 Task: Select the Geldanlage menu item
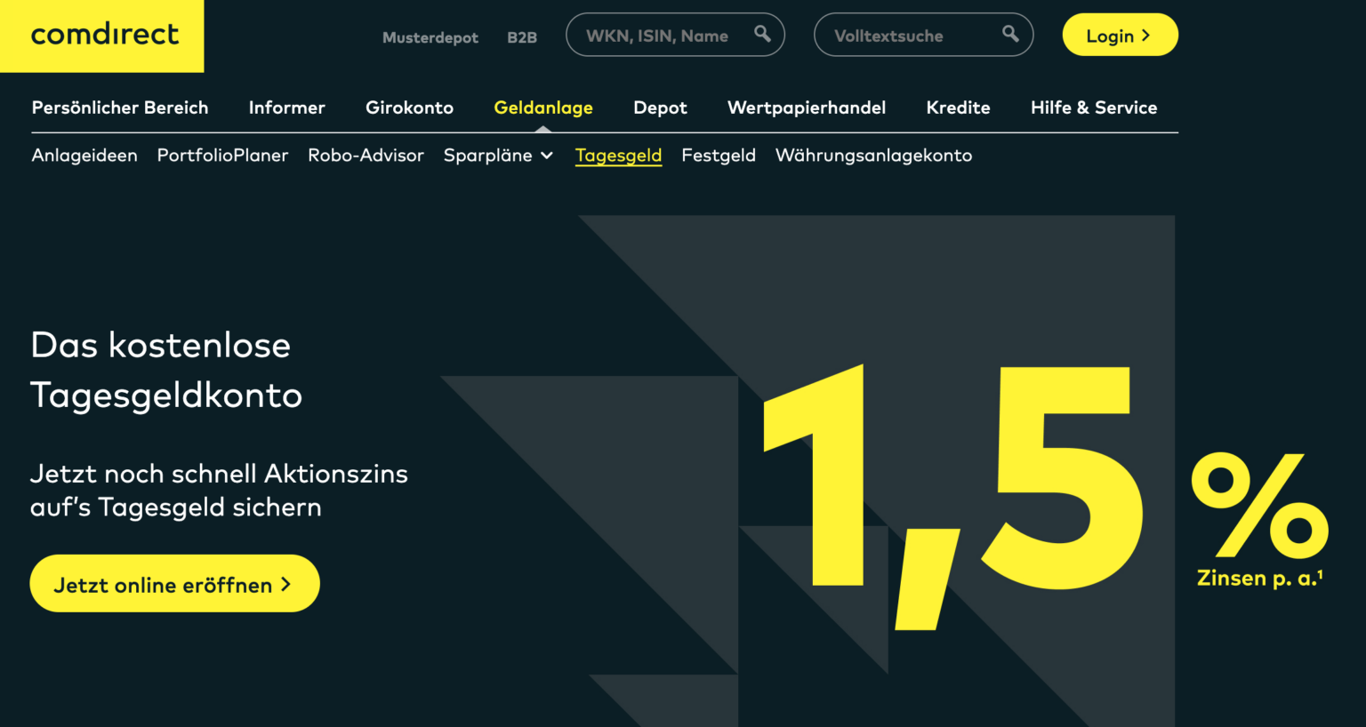click(543, 108)
